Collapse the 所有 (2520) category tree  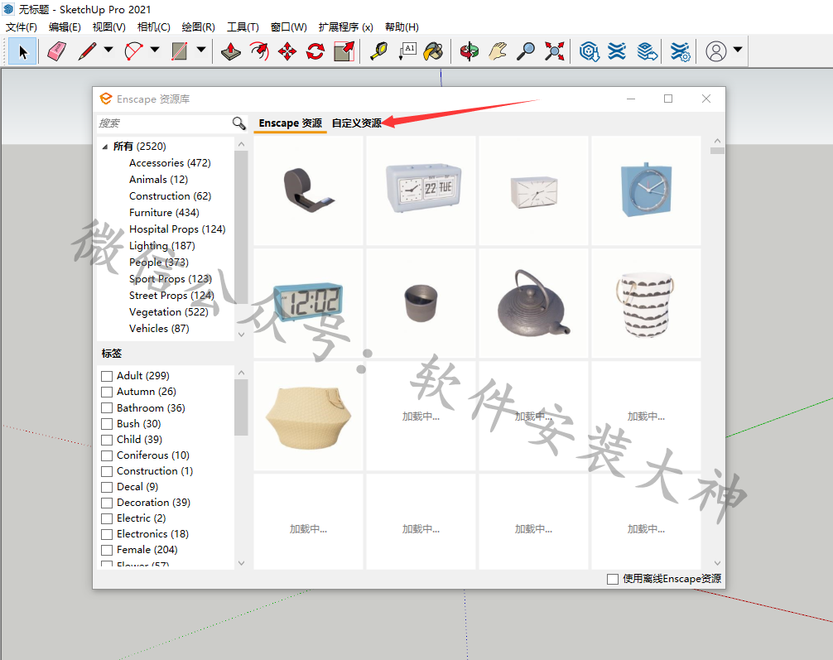[104, 147]
